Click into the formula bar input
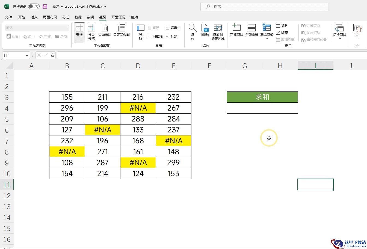367x249 pixels. click(212, 55)
